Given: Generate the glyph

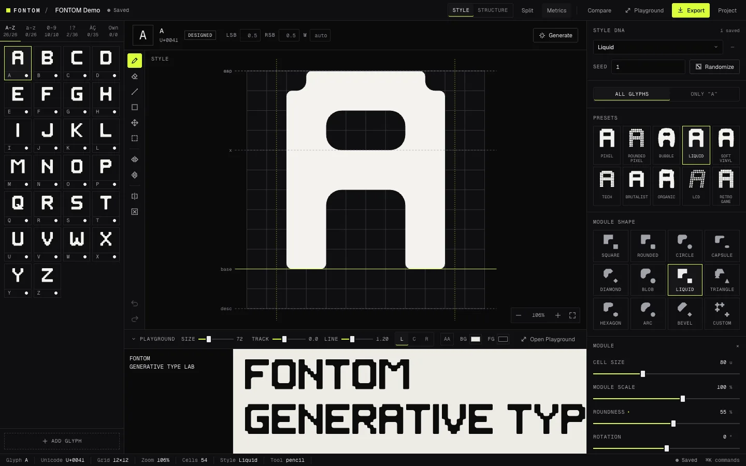Looking at the screenshot, I should [x=555, y=35].
